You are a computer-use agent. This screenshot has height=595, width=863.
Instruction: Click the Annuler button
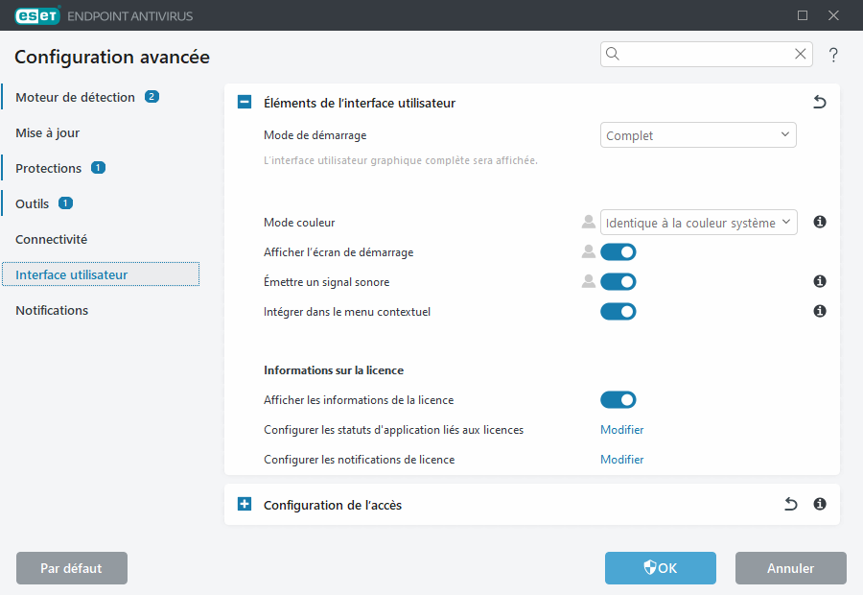pyautogui.click(x=791, y=568)
